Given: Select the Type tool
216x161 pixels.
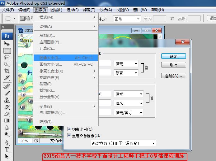Looking at the screenshot, I should (7, 150).
